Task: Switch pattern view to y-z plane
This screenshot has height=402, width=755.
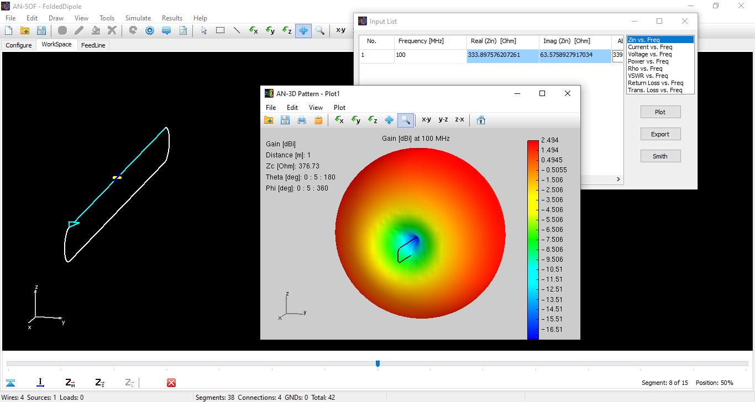Action: (x=443, y=120)
